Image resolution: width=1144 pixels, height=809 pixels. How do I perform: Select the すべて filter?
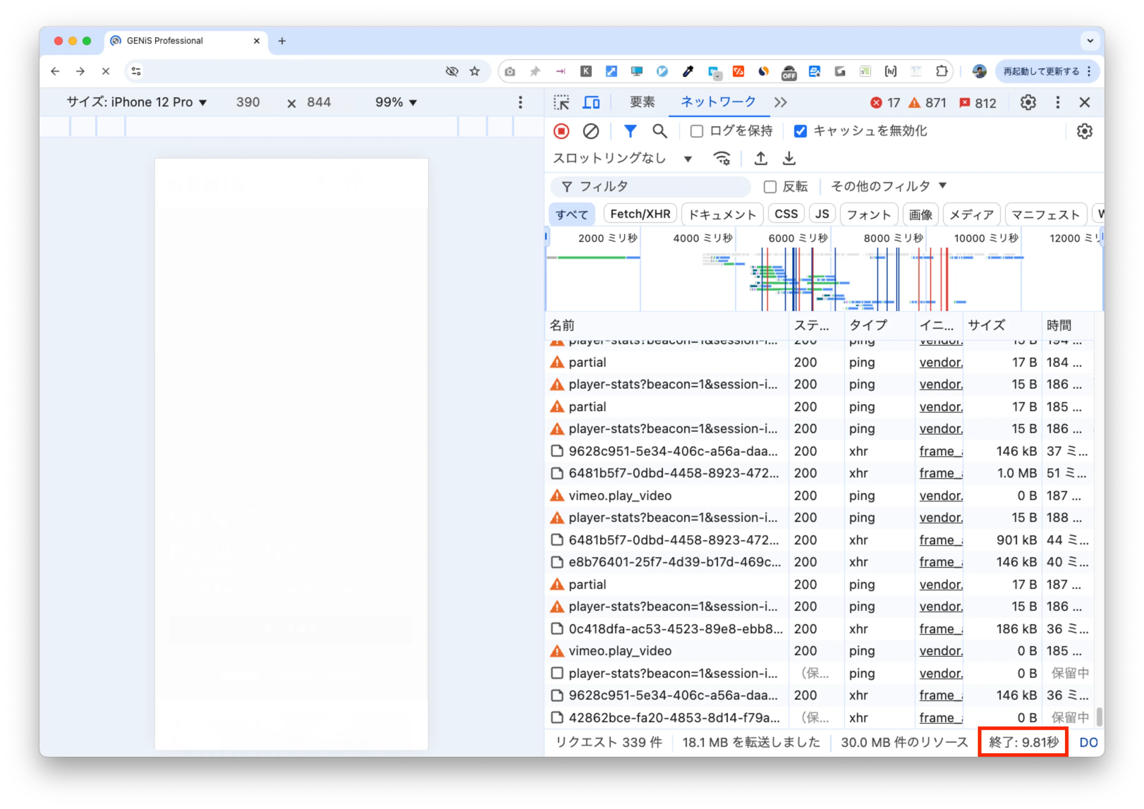(572, 214)
